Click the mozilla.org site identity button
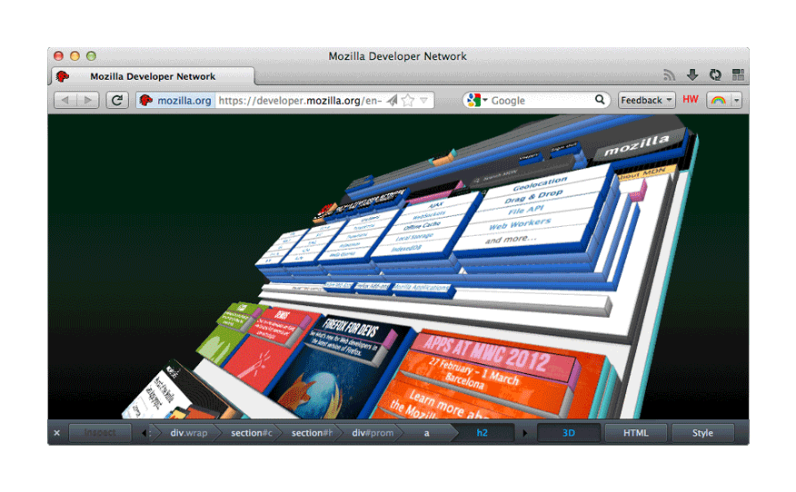 (175, 101)
